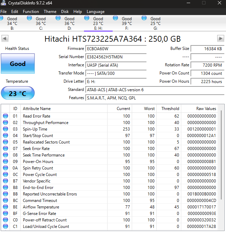Click the Current column header
This screenshot has width=226, height=232.
pyautogui.click(x=119, y=109)
